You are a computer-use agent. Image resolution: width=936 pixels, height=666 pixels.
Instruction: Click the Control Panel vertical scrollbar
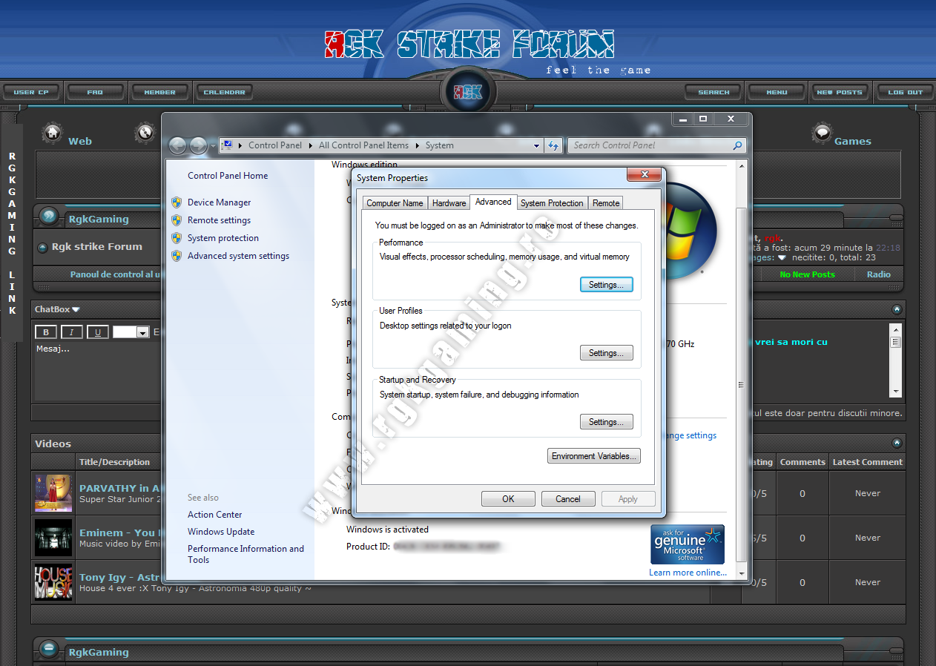(740, 384)
